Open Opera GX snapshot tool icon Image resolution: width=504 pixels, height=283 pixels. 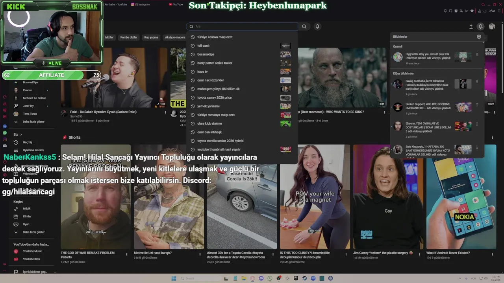click(451, 11)
